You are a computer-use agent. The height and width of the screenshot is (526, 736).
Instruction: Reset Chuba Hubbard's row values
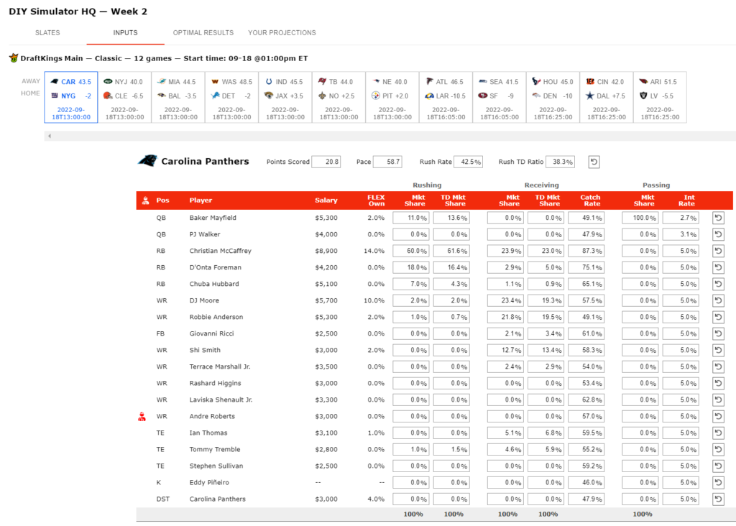click(x=718, y=284)
